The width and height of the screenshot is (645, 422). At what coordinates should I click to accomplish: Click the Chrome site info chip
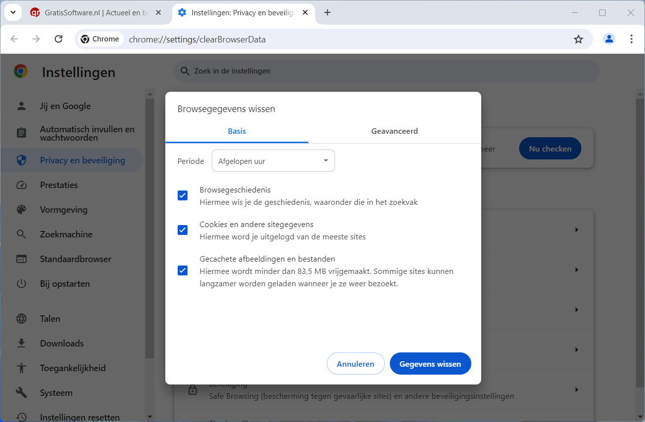tap(100, 39)
